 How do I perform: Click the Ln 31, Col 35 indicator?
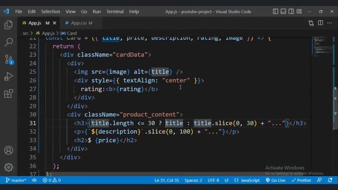point(167,180)
